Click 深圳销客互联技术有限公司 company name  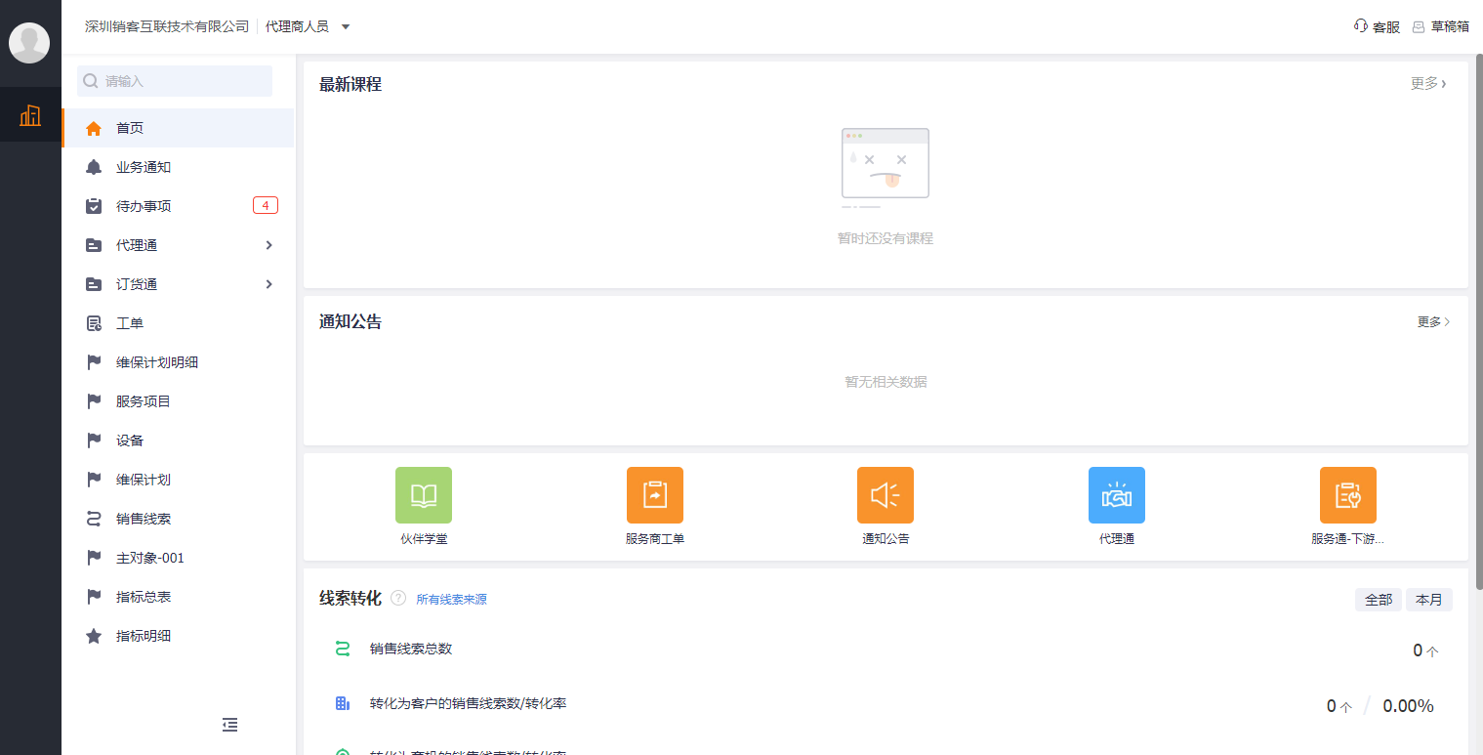[167, 27]
